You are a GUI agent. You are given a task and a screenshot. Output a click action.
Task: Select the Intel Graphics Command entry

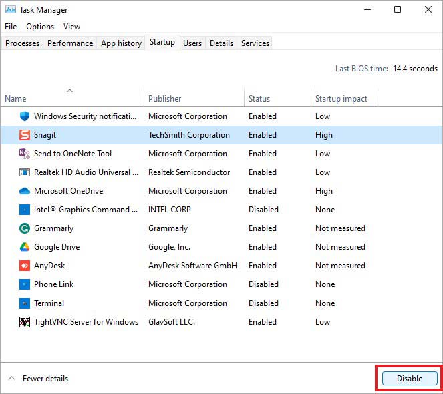[86, 210]
